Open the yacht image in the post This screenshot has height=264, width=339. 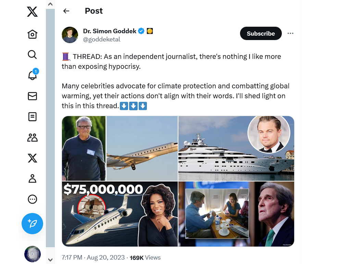236,148
